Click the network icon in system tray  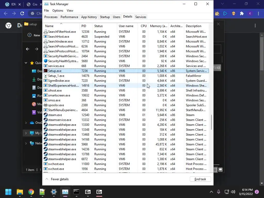[227, 192]
